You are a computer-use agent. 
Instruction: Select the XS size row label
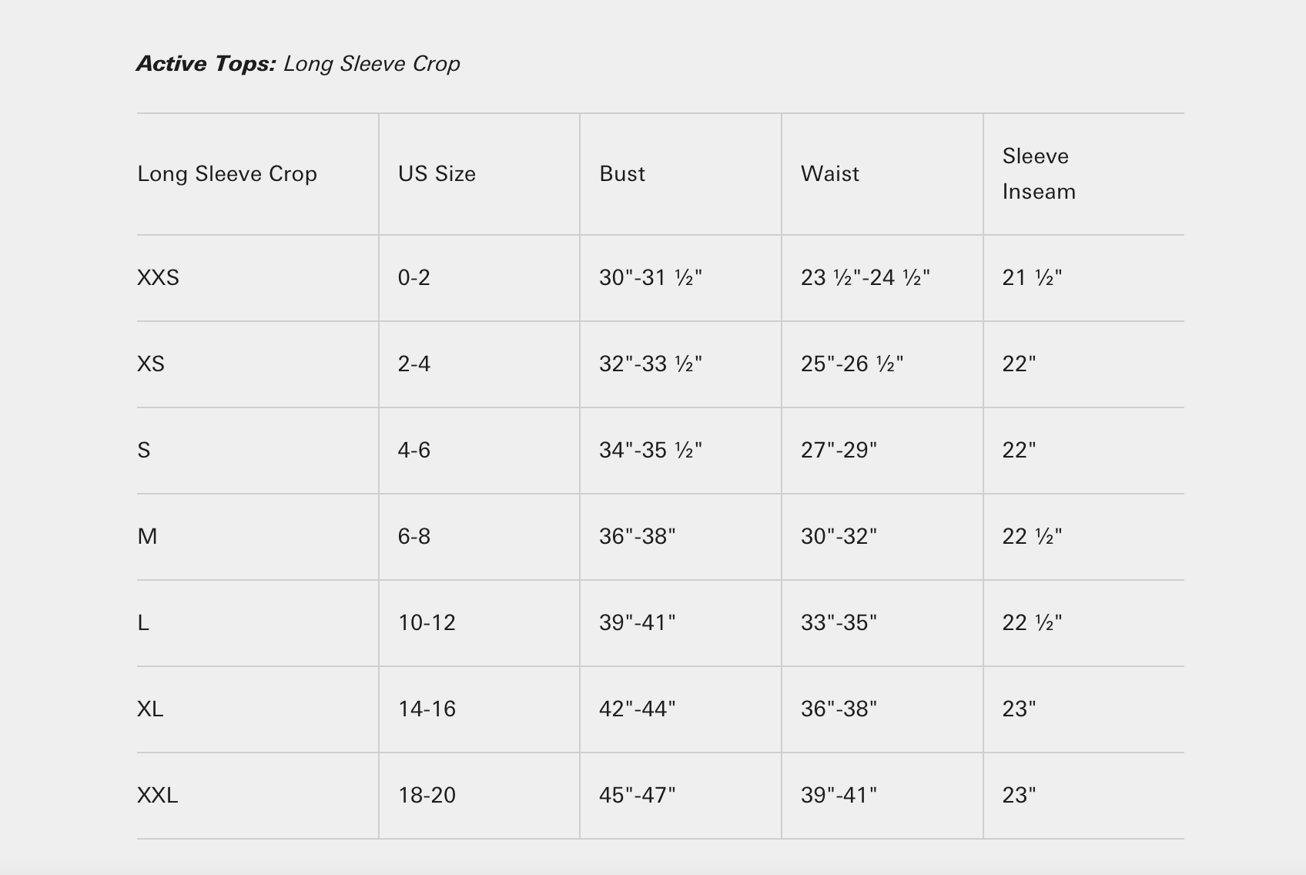coord(151,364)
